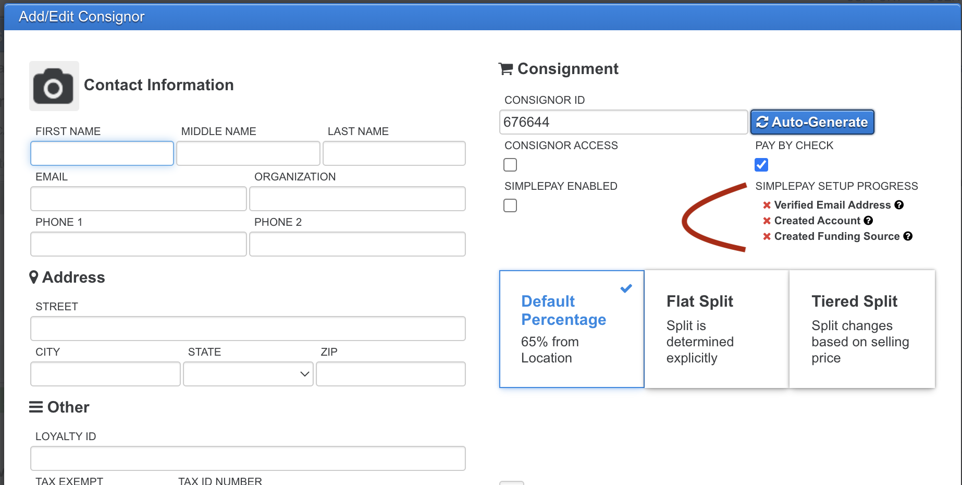Click the Loyalty ID input field

click(x=248, y=458)
